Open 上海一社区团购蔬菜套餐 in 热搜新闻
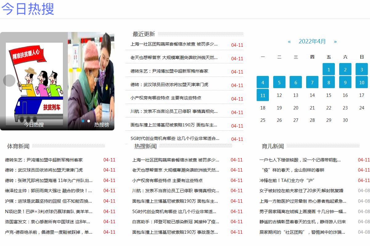 click(176, 160)
